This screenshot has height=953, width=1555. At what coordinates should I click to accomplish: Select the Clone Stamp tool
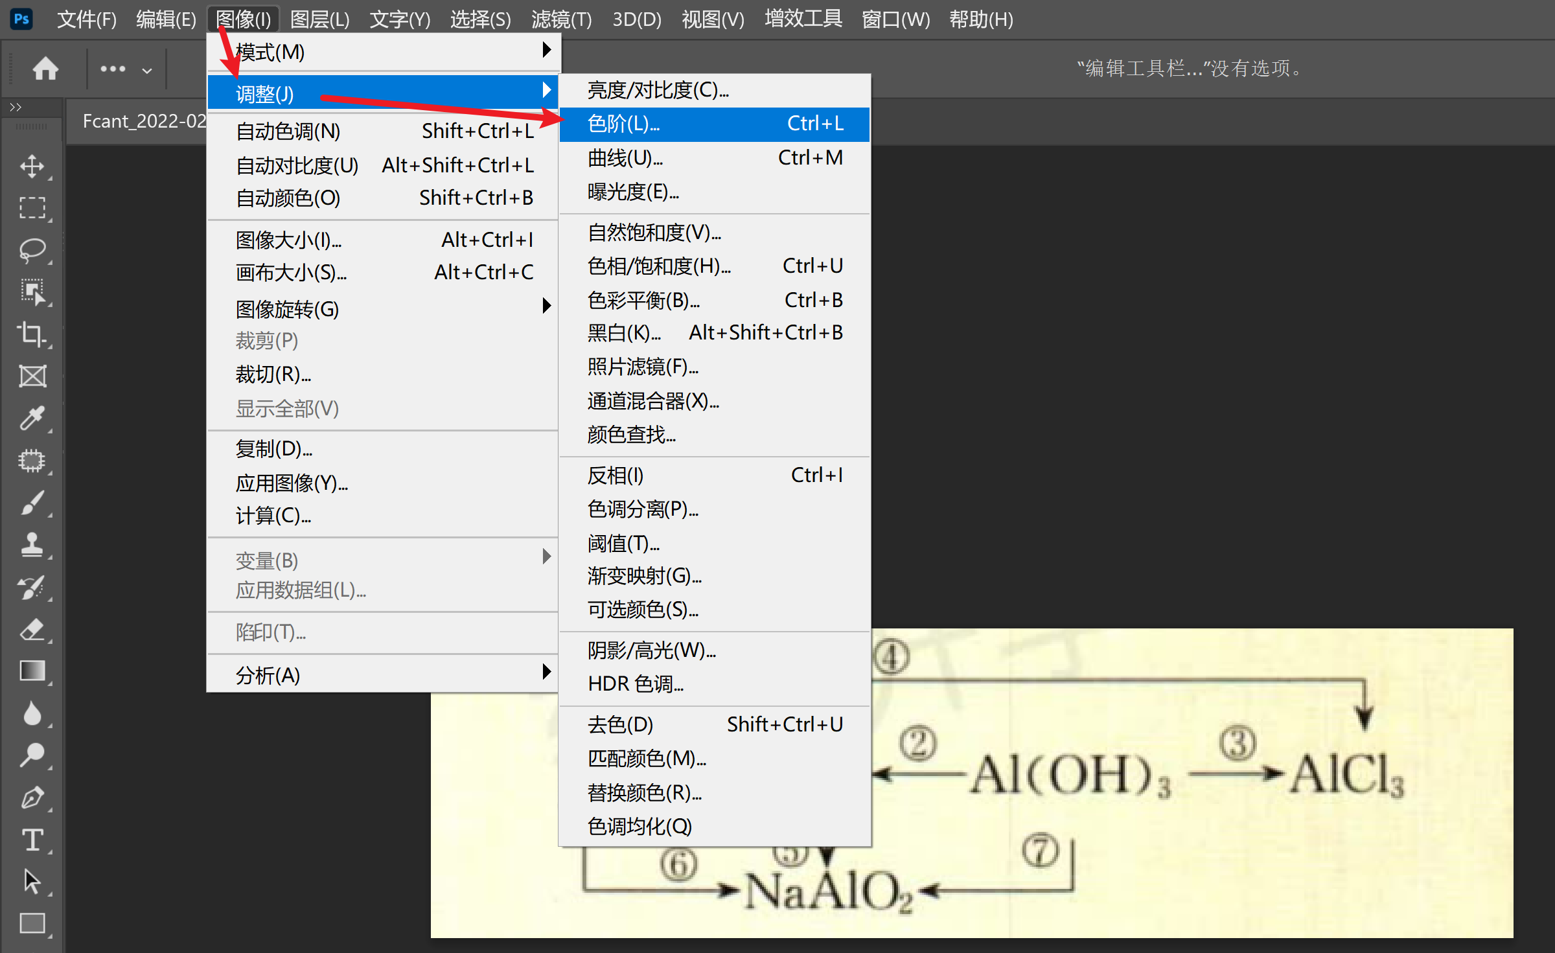pyautogui.click(x=32, y=544)
